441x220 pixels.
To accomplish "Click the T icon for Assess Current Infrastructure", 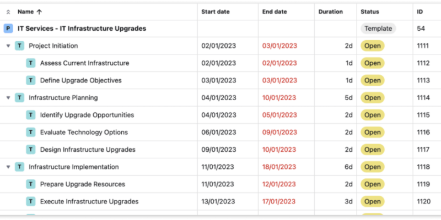I will click(31, 63).
